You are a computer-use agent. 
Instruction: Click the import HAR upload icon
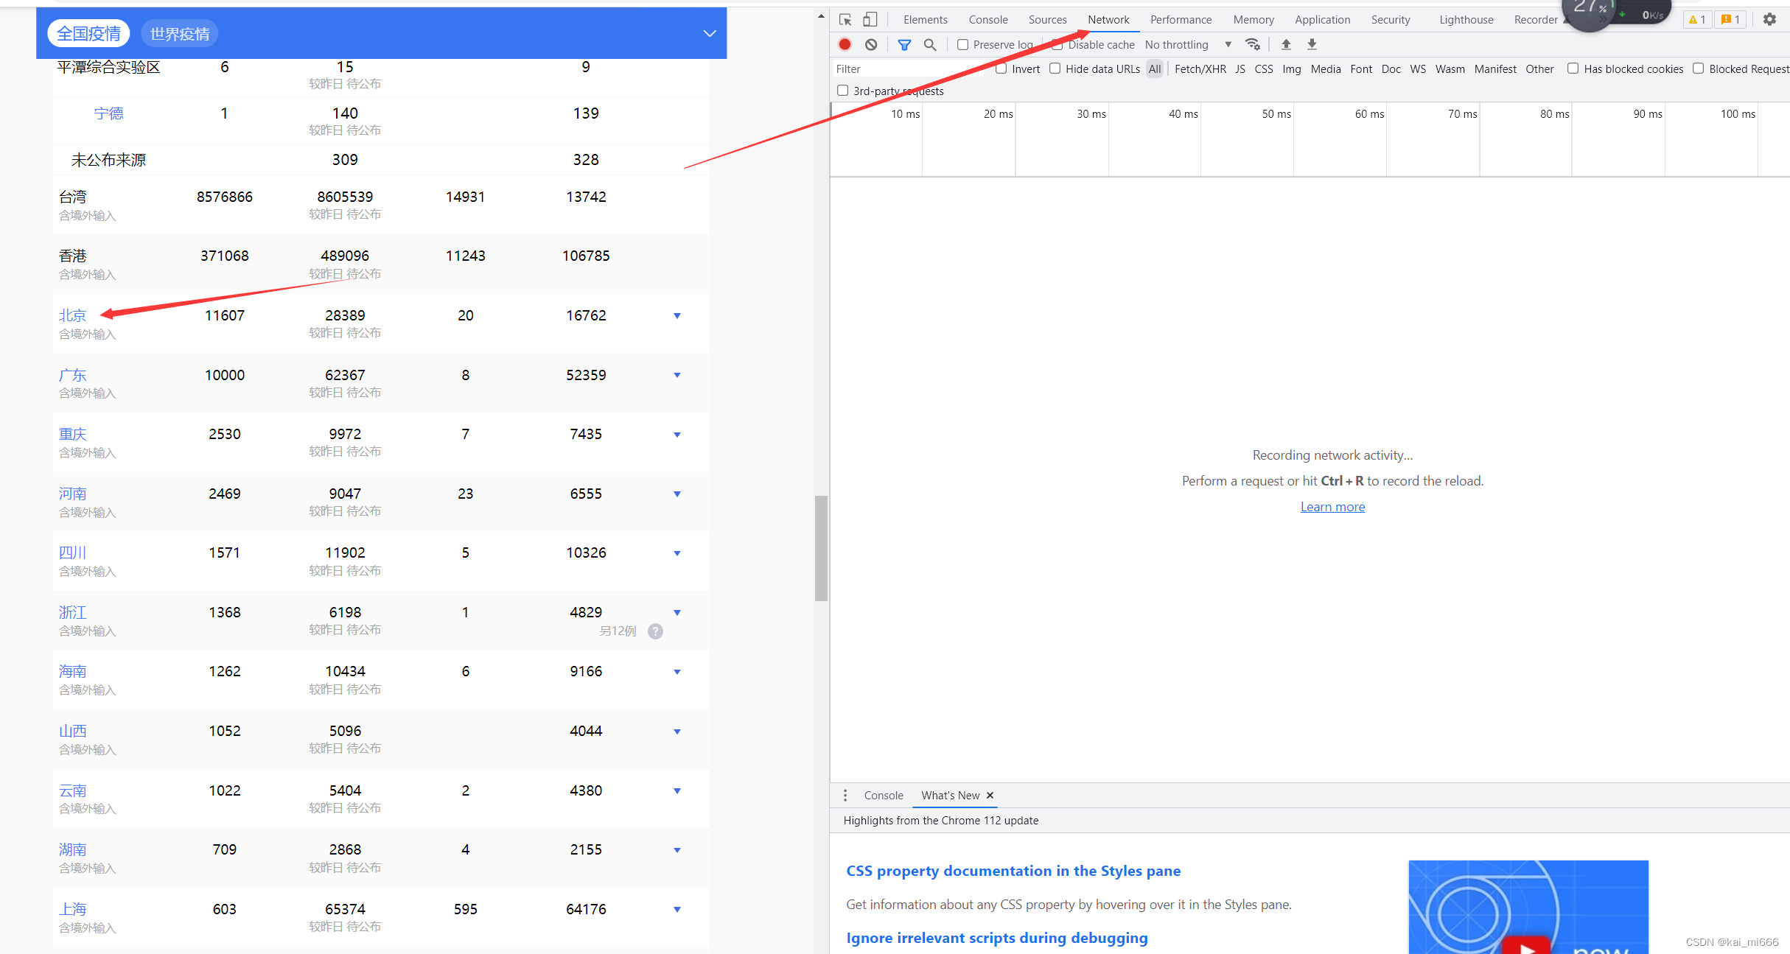coord(1286,44)
